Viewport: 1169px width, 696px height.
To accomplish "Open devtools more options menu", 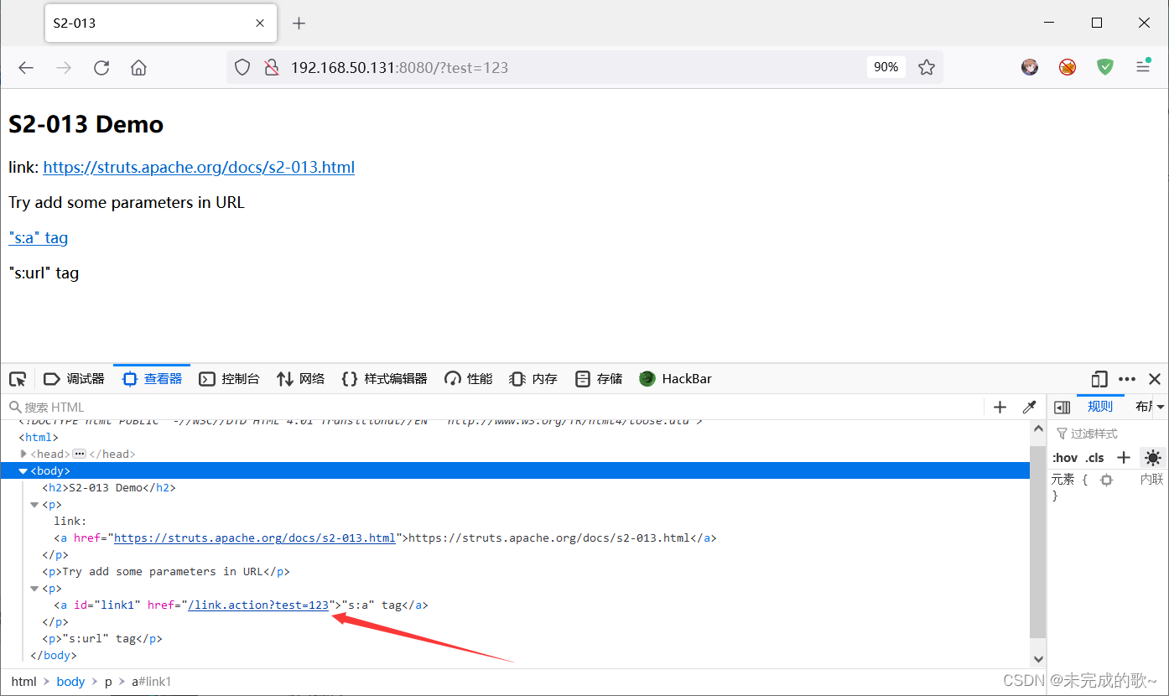I will [1127, 379].
